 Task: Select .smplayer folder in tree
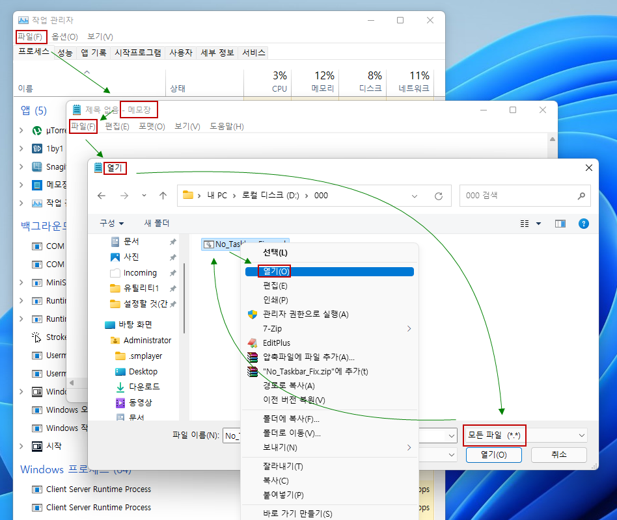[x=145, y=356]
